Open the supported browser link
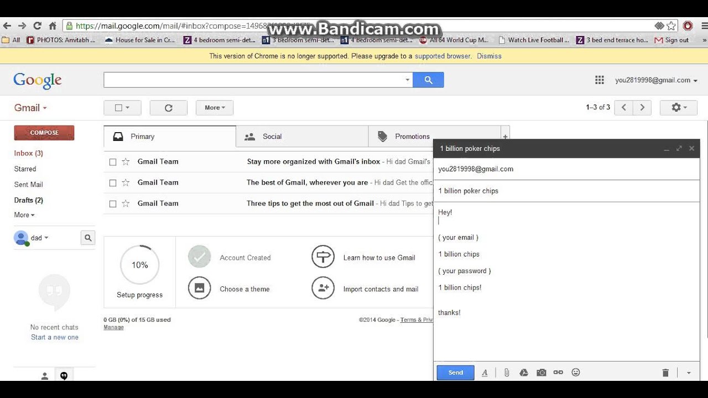Image resolution: width=708 pixels, height=398 pixels. pyautogui.click(x=442, y=56)
